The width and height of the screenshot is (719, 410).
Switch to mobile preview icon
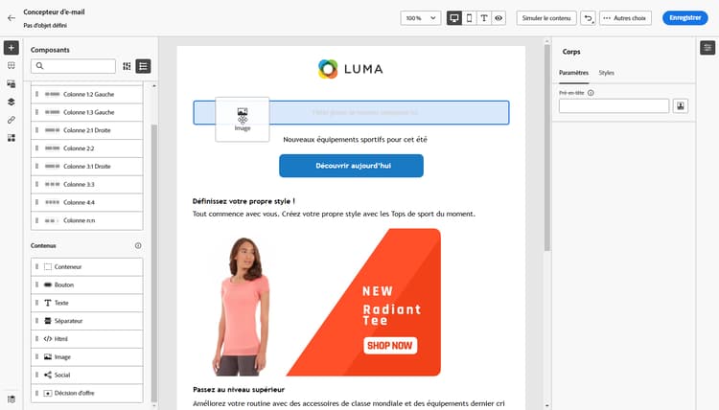pyautogui.click(x=469, y=18)
